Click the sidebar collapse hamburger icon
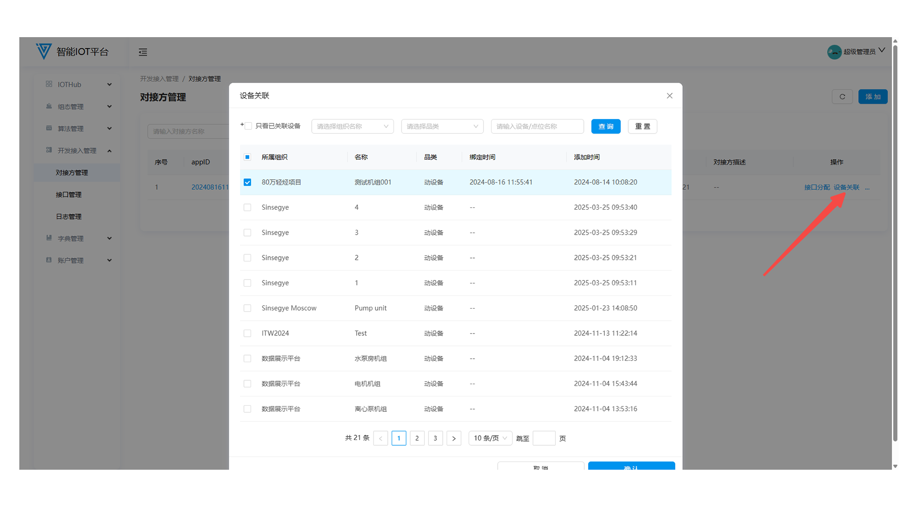This screenshot has width=918, height=516. click(143, 52)
